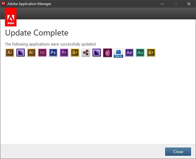
Task: Click the first Illustrator icon in the row
Action: point(10,53)
